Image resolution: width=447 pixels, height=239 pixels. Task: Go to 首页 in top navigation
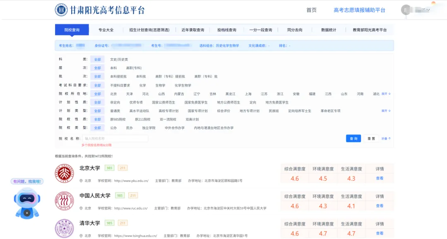tap(311, 10)
